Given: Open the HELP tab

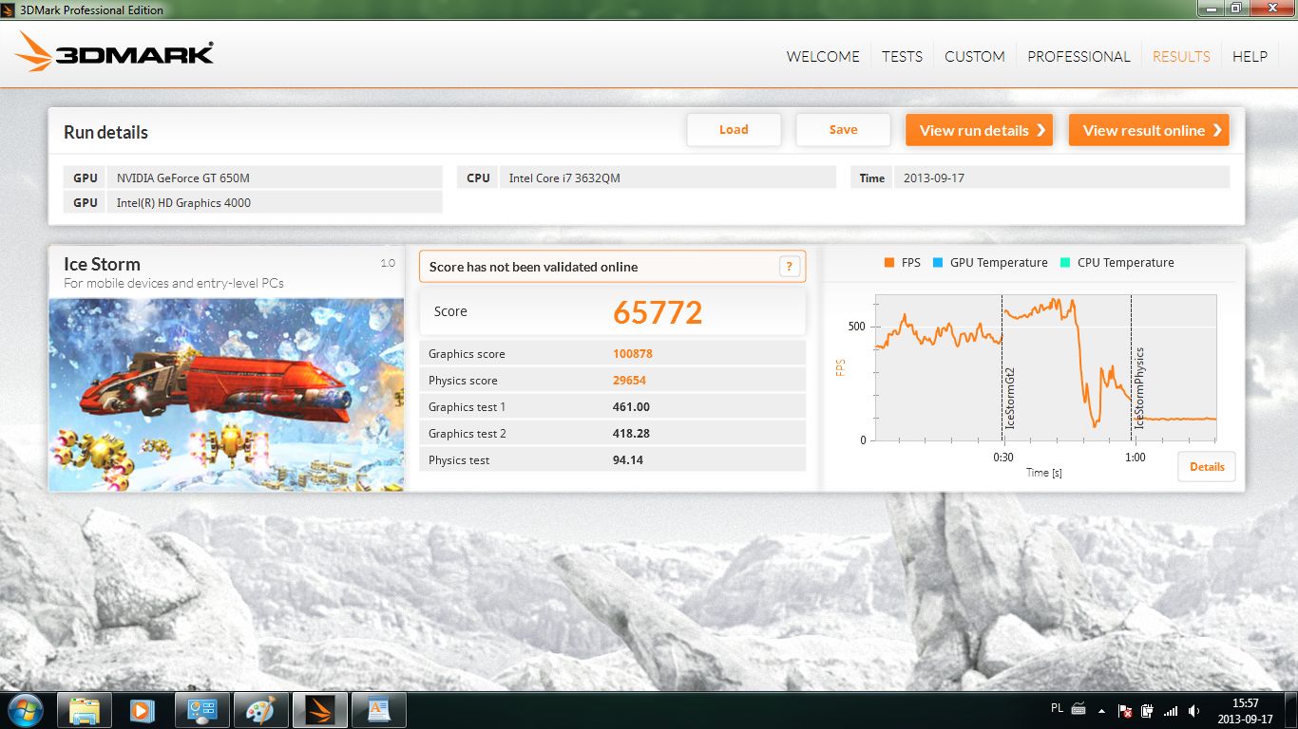Looking at the screenshot, I should pos(1250,57).
